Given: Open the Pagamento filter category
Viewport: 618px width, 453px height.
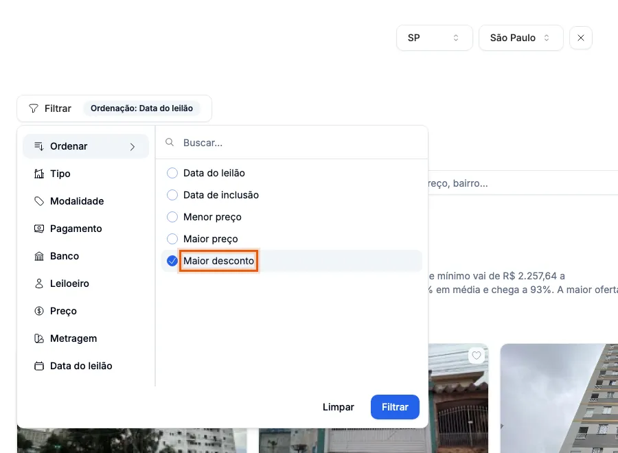Looking at the screenshot, I should tap(86, 229).
